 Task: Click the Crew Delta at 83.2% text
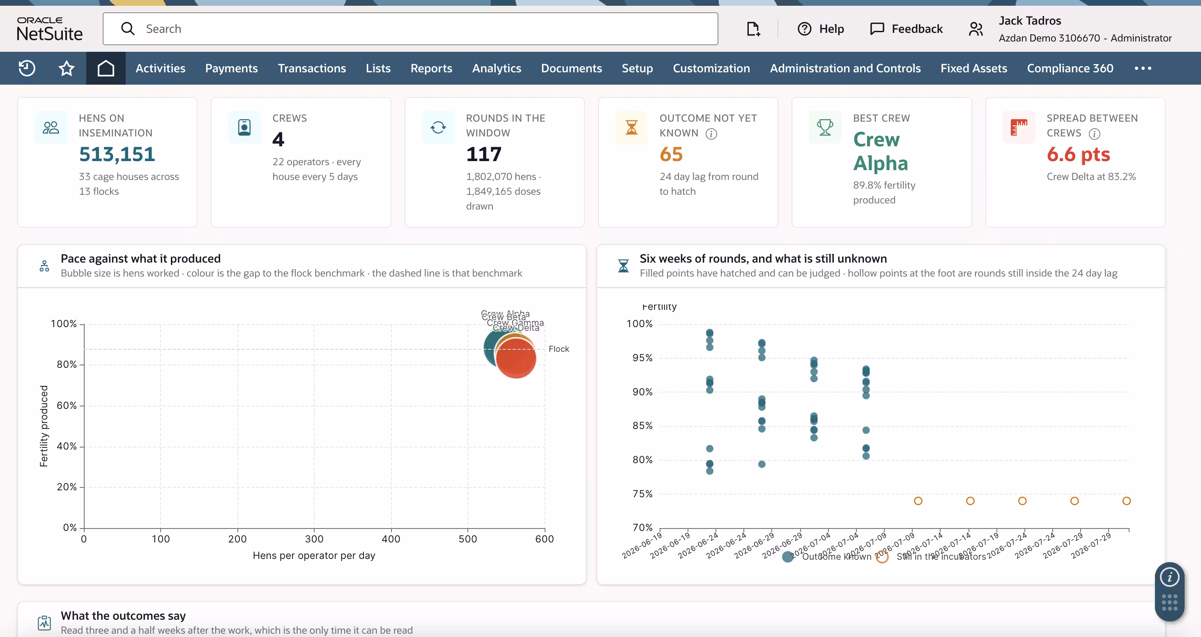[x=1091, y=177]
